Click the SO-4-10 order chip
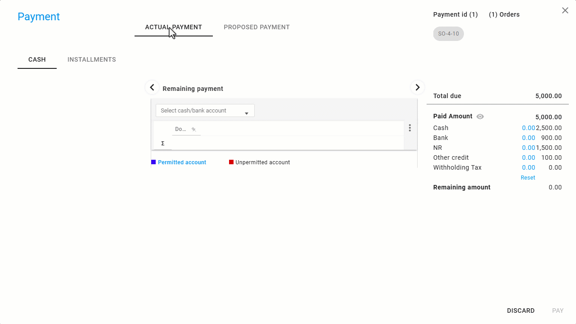The height and width of the screenshot is (324, 576). (449, 34)
